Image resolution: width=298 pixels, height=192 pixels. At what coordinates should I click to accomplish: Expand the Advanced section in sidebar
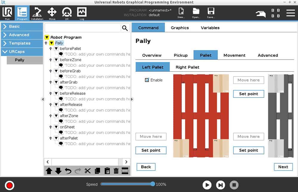click(x=22, y=35)
